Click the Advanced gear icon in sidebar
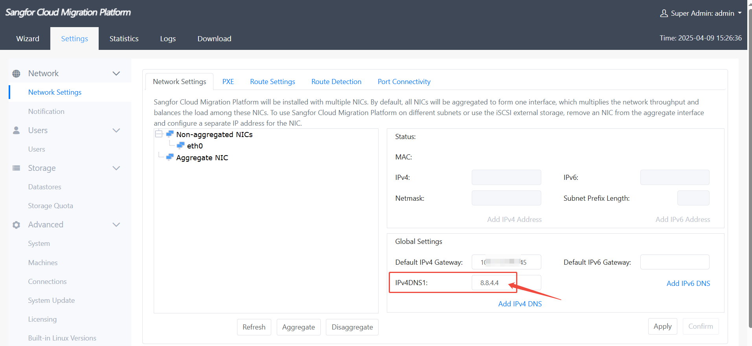The image size is (752, 346). point(16,225)
